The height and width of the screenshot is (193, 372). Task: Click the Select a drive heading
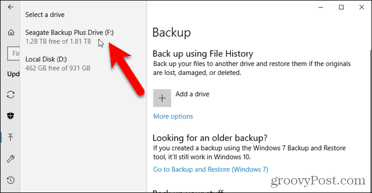click(x=45, y=15)
